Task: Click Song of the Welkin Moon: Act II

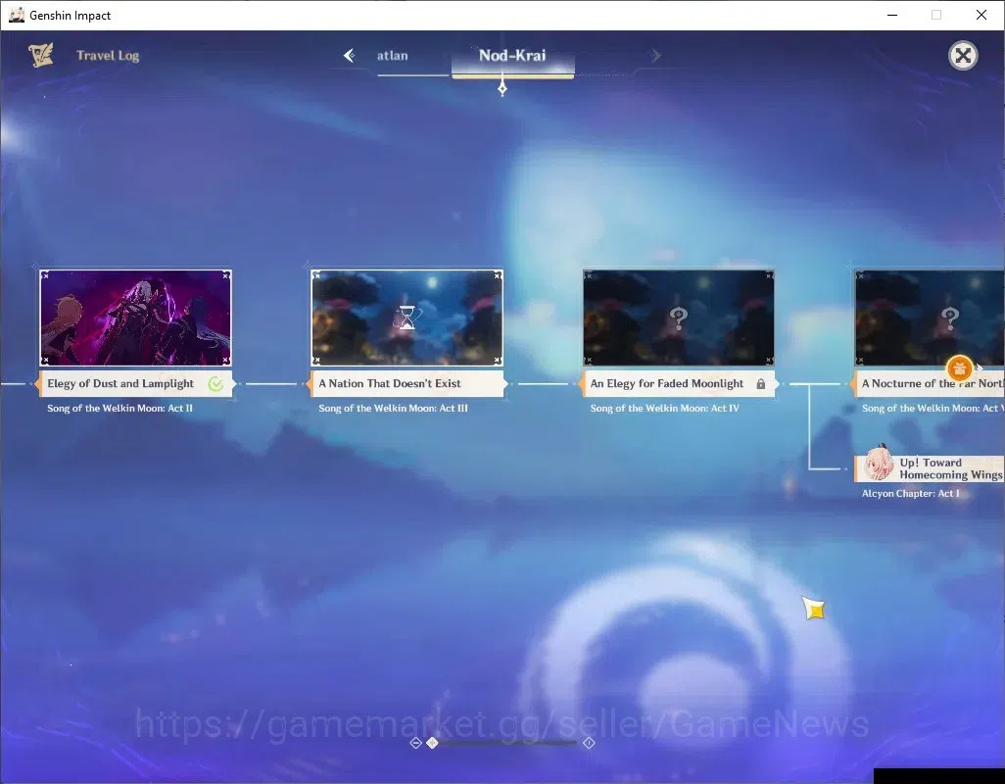Action: click(x=120, y=409)
